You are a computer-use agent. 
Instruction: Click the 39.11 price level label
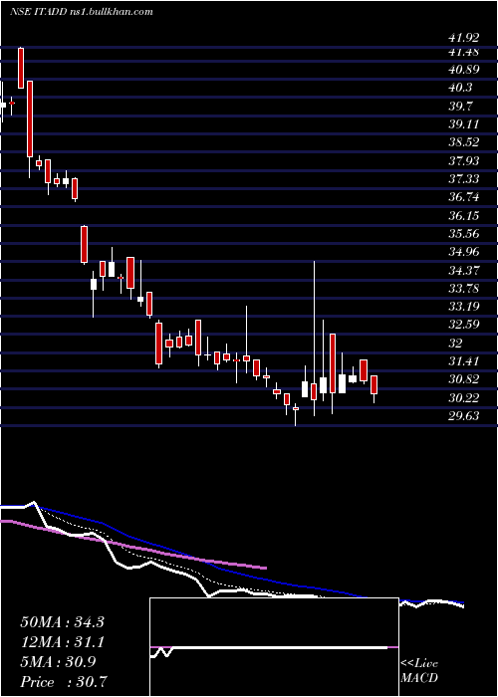(463, 124)
